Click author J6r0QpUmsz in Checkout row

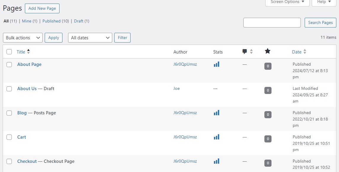coord(185,161)
